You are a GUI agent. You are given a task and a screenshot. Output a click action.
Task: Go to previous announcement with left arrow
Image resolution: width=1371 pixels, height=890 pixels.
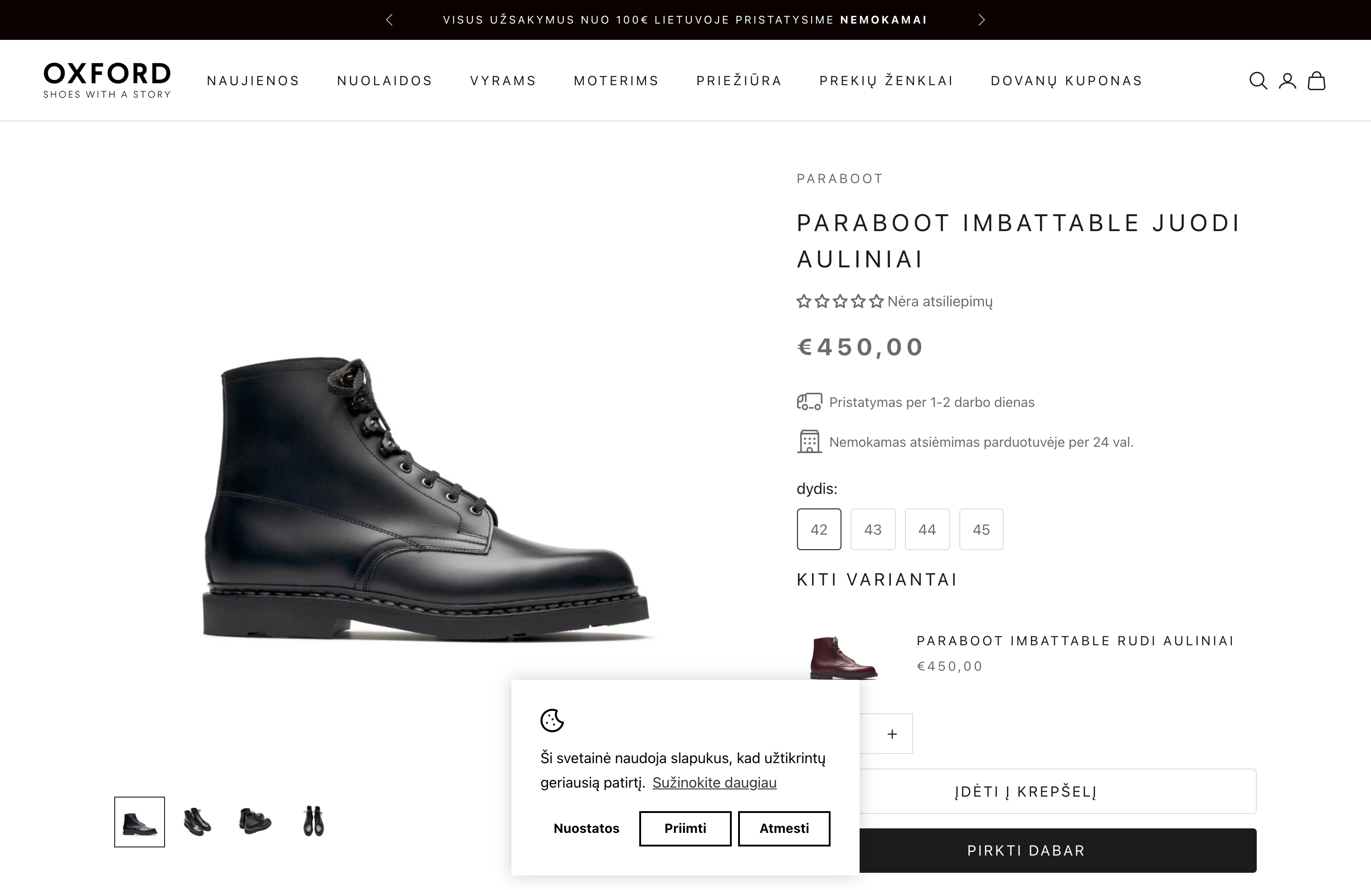click(x=389, y=20)
